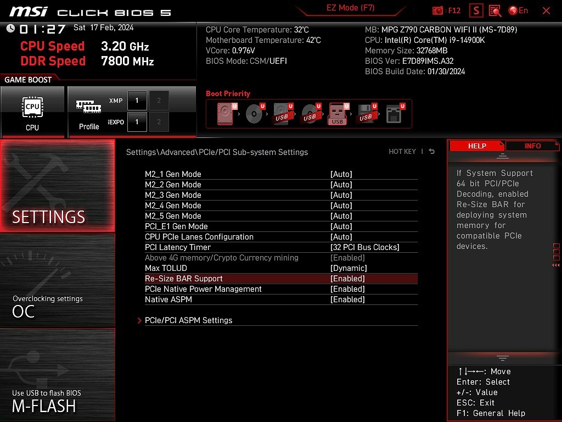Toggle iEXPO profile 1
Image resolution: width=562 pixels, height=422 pixels.
pos(137,122)
